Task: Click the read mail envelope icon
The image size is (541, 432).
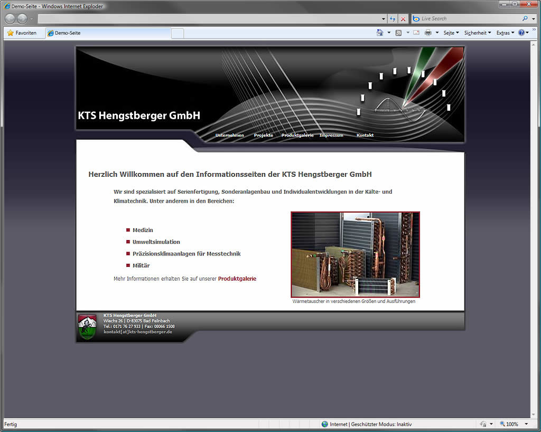Action: (416, 33)
